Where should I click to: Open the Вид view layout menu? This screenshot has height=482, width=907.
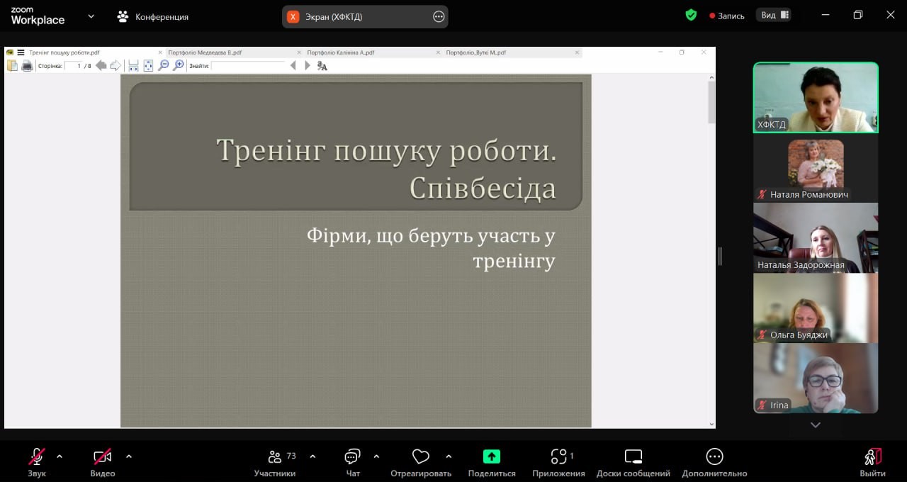775,15
